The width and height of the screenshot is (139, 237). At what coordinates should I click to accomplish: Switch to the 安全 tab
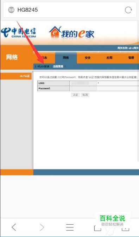[x=88, y=58]
